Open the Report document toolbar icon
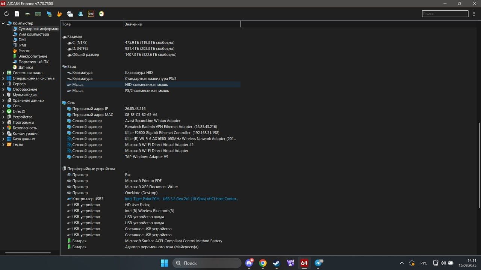The image size is (481, 270). point(17,14)
